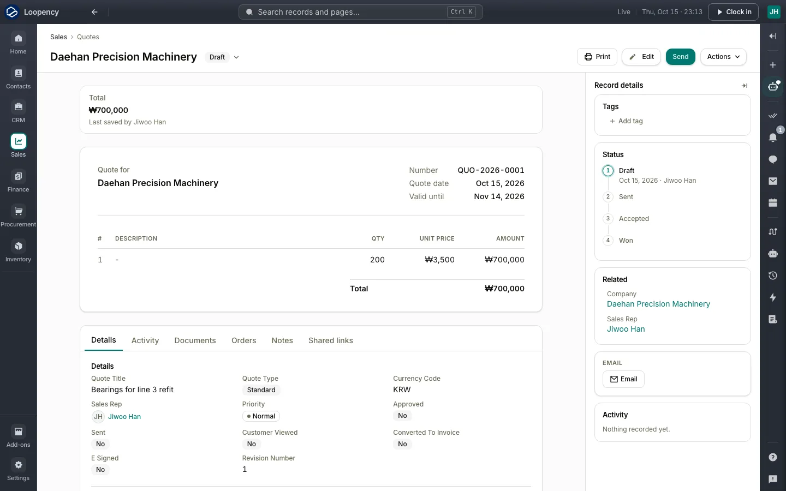Open the JH user avatar menu

[774, 12]
